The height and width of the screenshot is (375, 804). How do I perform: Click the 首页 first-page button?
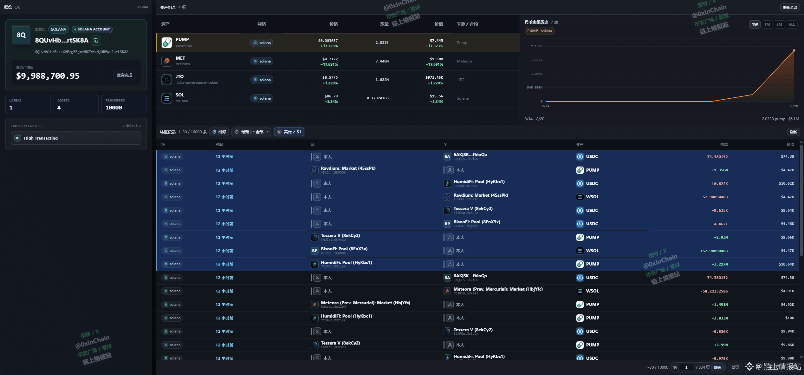(x=735, y=367)
